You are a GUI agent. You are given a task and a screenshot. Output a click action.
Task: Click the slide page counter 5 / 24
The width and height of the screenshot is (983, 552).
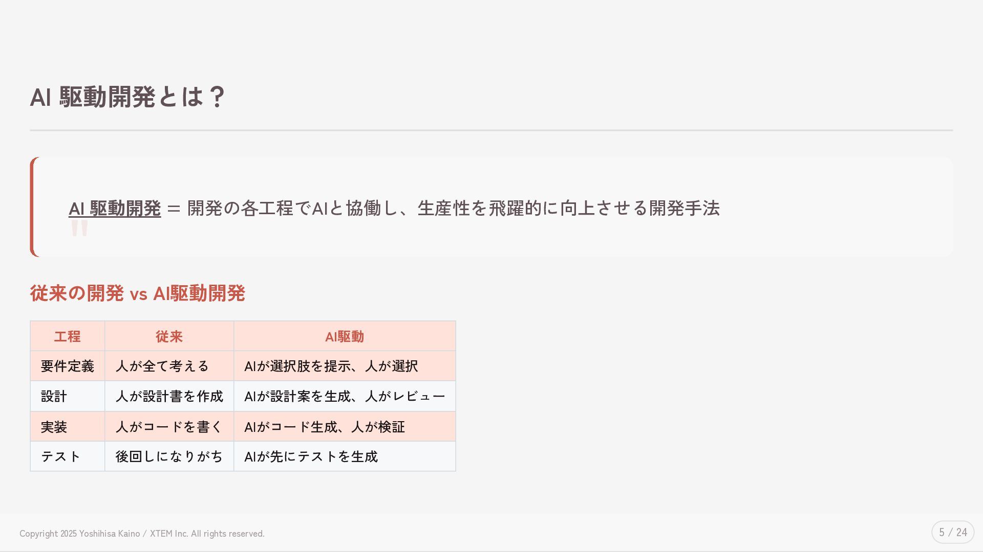pyautogui.click(x=952, y=532)
